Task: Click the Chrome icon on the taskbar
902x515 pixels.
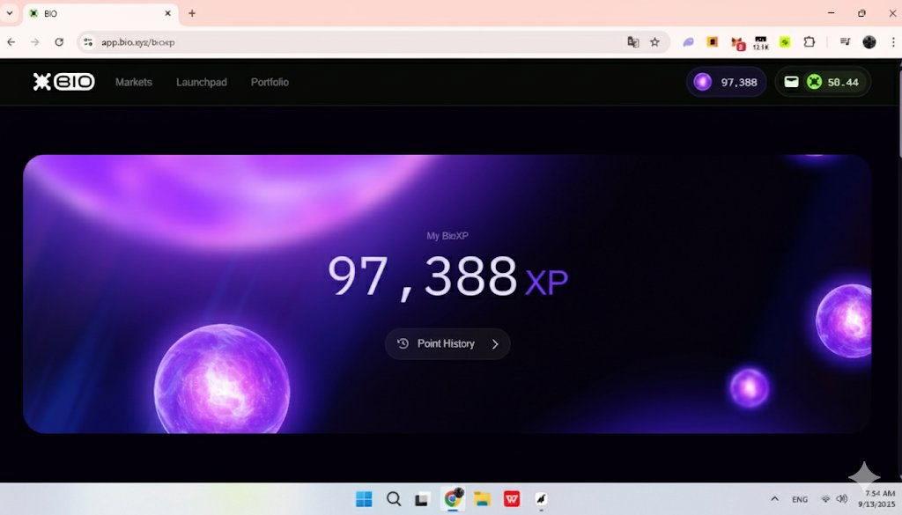Action: [453, 499]
